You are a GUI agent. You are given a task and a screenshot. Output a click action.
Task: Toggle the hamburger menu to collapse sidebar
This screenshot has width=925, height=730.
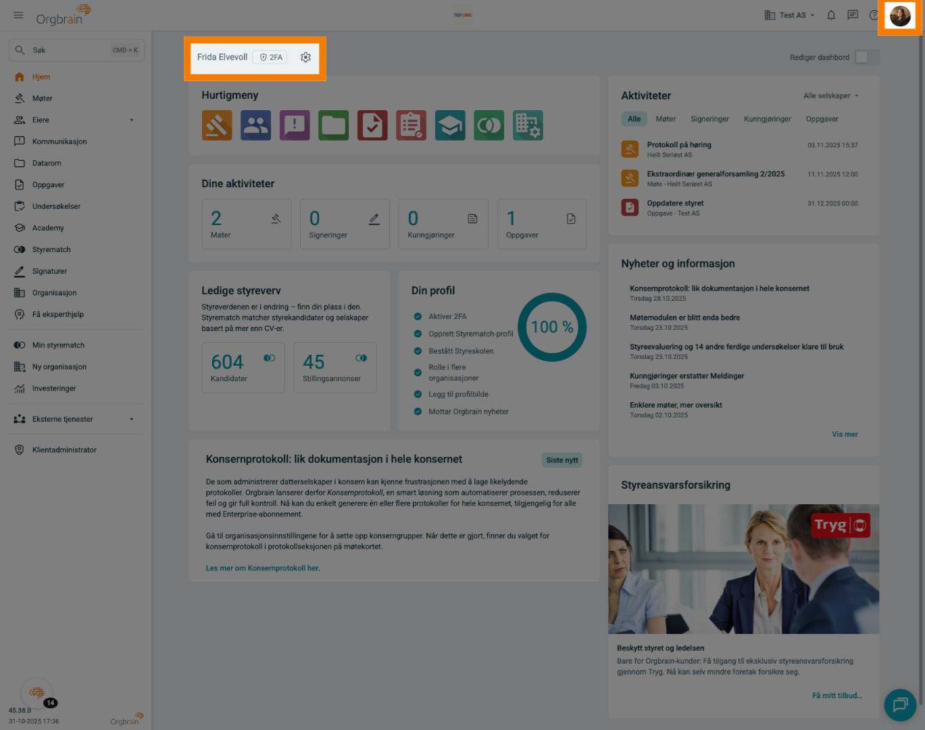click(18, 16)
